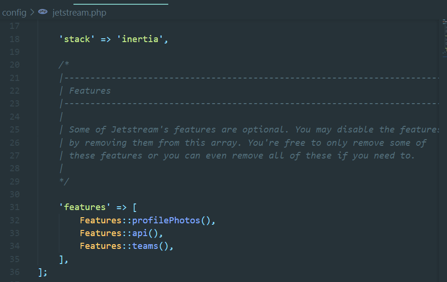Click the 'Features' comment heading on line 22

coord(90,91)
